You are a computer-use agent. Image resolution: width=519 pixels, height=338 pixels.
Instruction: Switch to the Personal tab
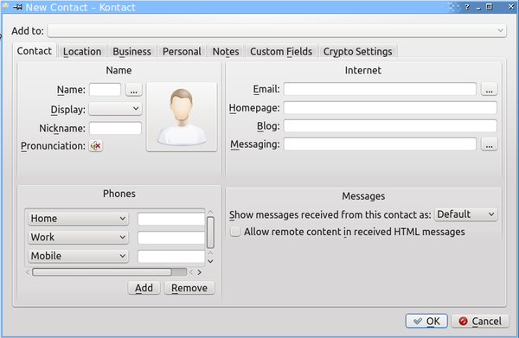(x=182, y=52)
